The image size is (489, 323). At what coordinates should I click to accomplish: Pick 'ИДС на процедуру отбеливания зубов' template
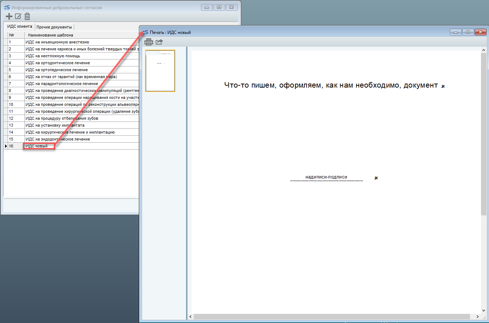(x=62, y=118)
